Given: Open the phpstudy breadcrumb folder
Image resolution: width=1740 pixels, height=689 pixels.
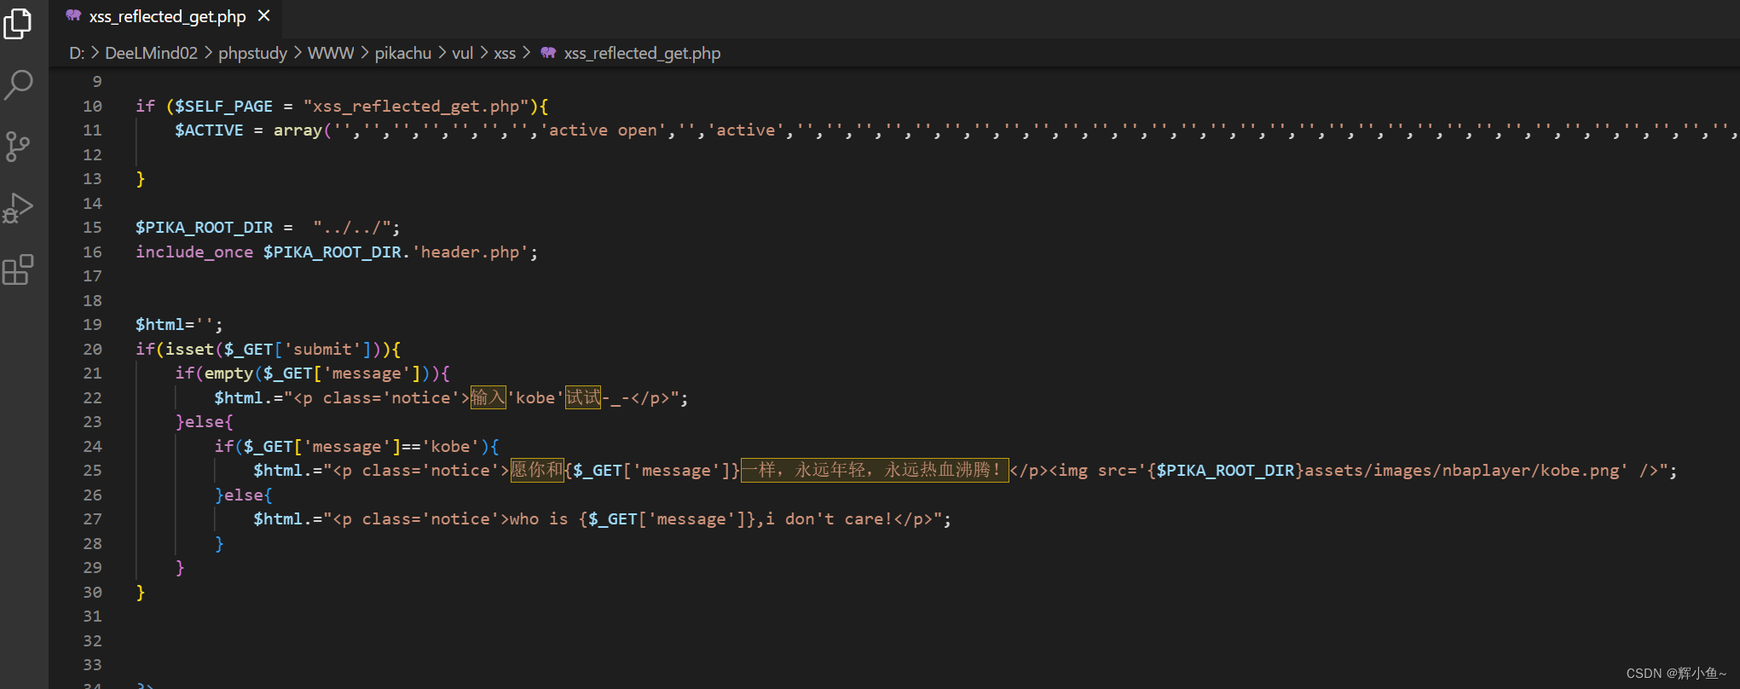Looking at the screenshot, I should (252, 53).
